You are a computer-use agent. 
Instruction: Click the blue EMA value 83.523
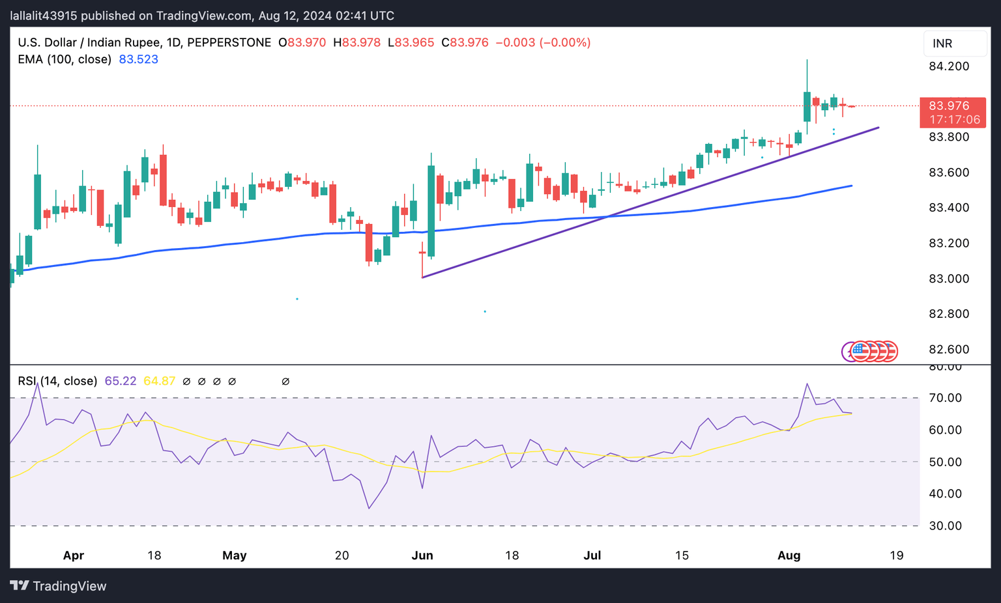138,59
